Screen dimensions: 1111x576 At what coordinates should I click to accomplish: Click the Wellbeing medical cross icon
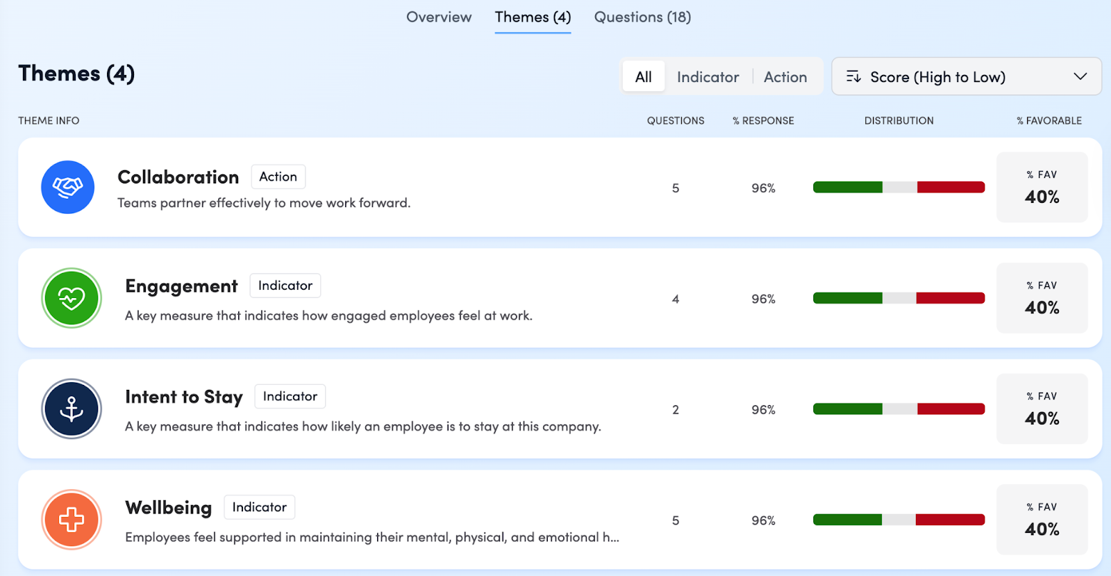[72, 520]
